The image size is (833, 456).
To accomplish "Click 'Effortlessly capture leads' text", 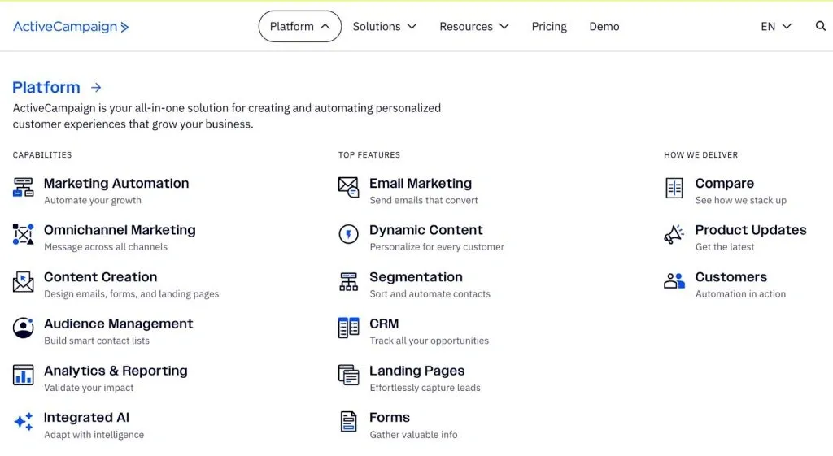I will click(x=425, y=388).
